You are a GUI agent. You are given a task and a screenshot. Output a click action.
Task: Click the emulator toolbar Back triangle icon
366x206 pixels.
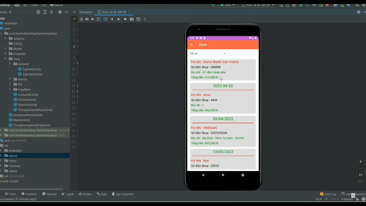112,19
